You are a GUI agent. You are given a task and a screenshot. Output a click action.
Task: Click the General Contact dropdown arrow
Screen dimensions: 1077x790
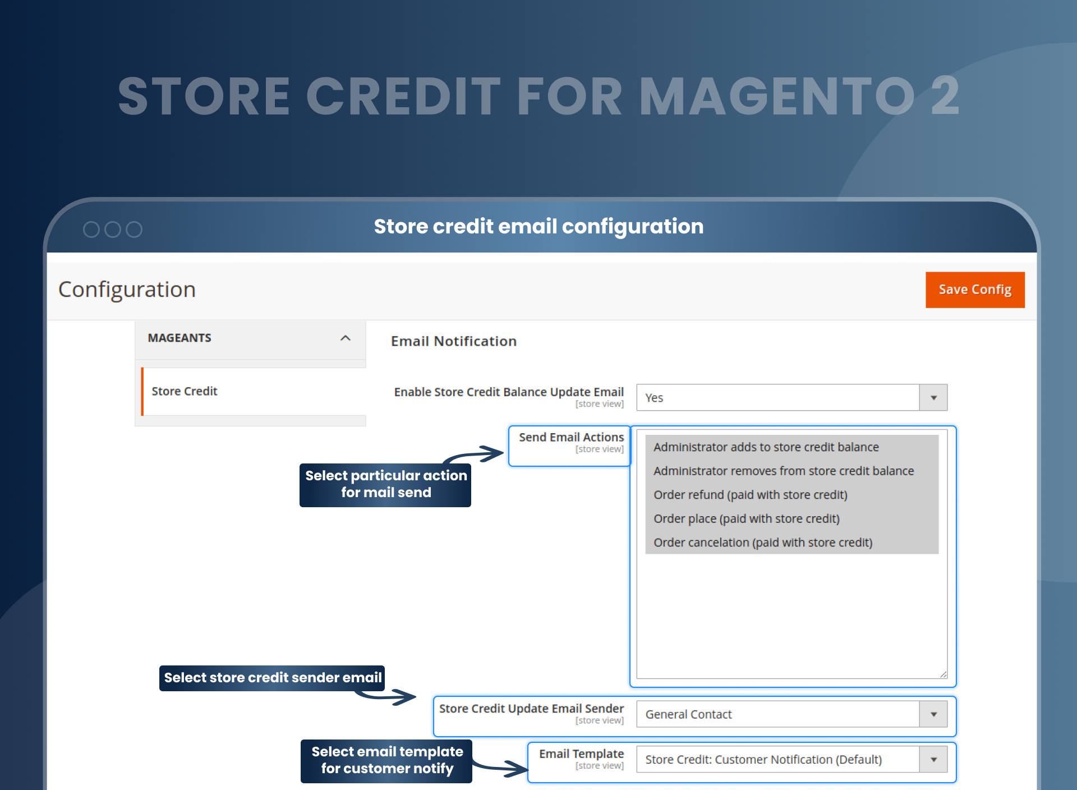pyautogui.click(x=933, y=714)
